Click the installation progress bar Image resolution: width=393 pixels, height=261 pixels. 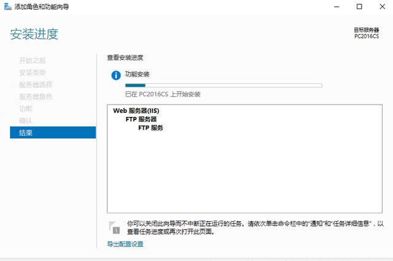point(224,86)
